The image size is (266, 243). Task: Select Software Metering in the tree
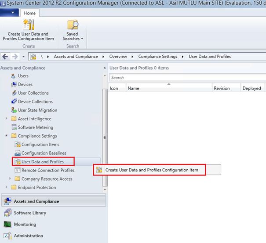tap(36, 127)
